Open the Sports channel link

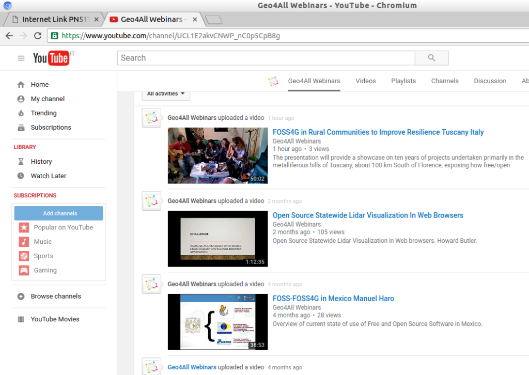[x=43, y=256]
